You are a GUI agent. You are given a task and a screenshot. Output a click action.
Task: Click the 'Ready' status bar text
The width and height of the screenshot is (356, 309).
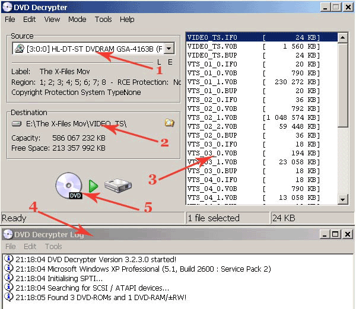(14, 218)
